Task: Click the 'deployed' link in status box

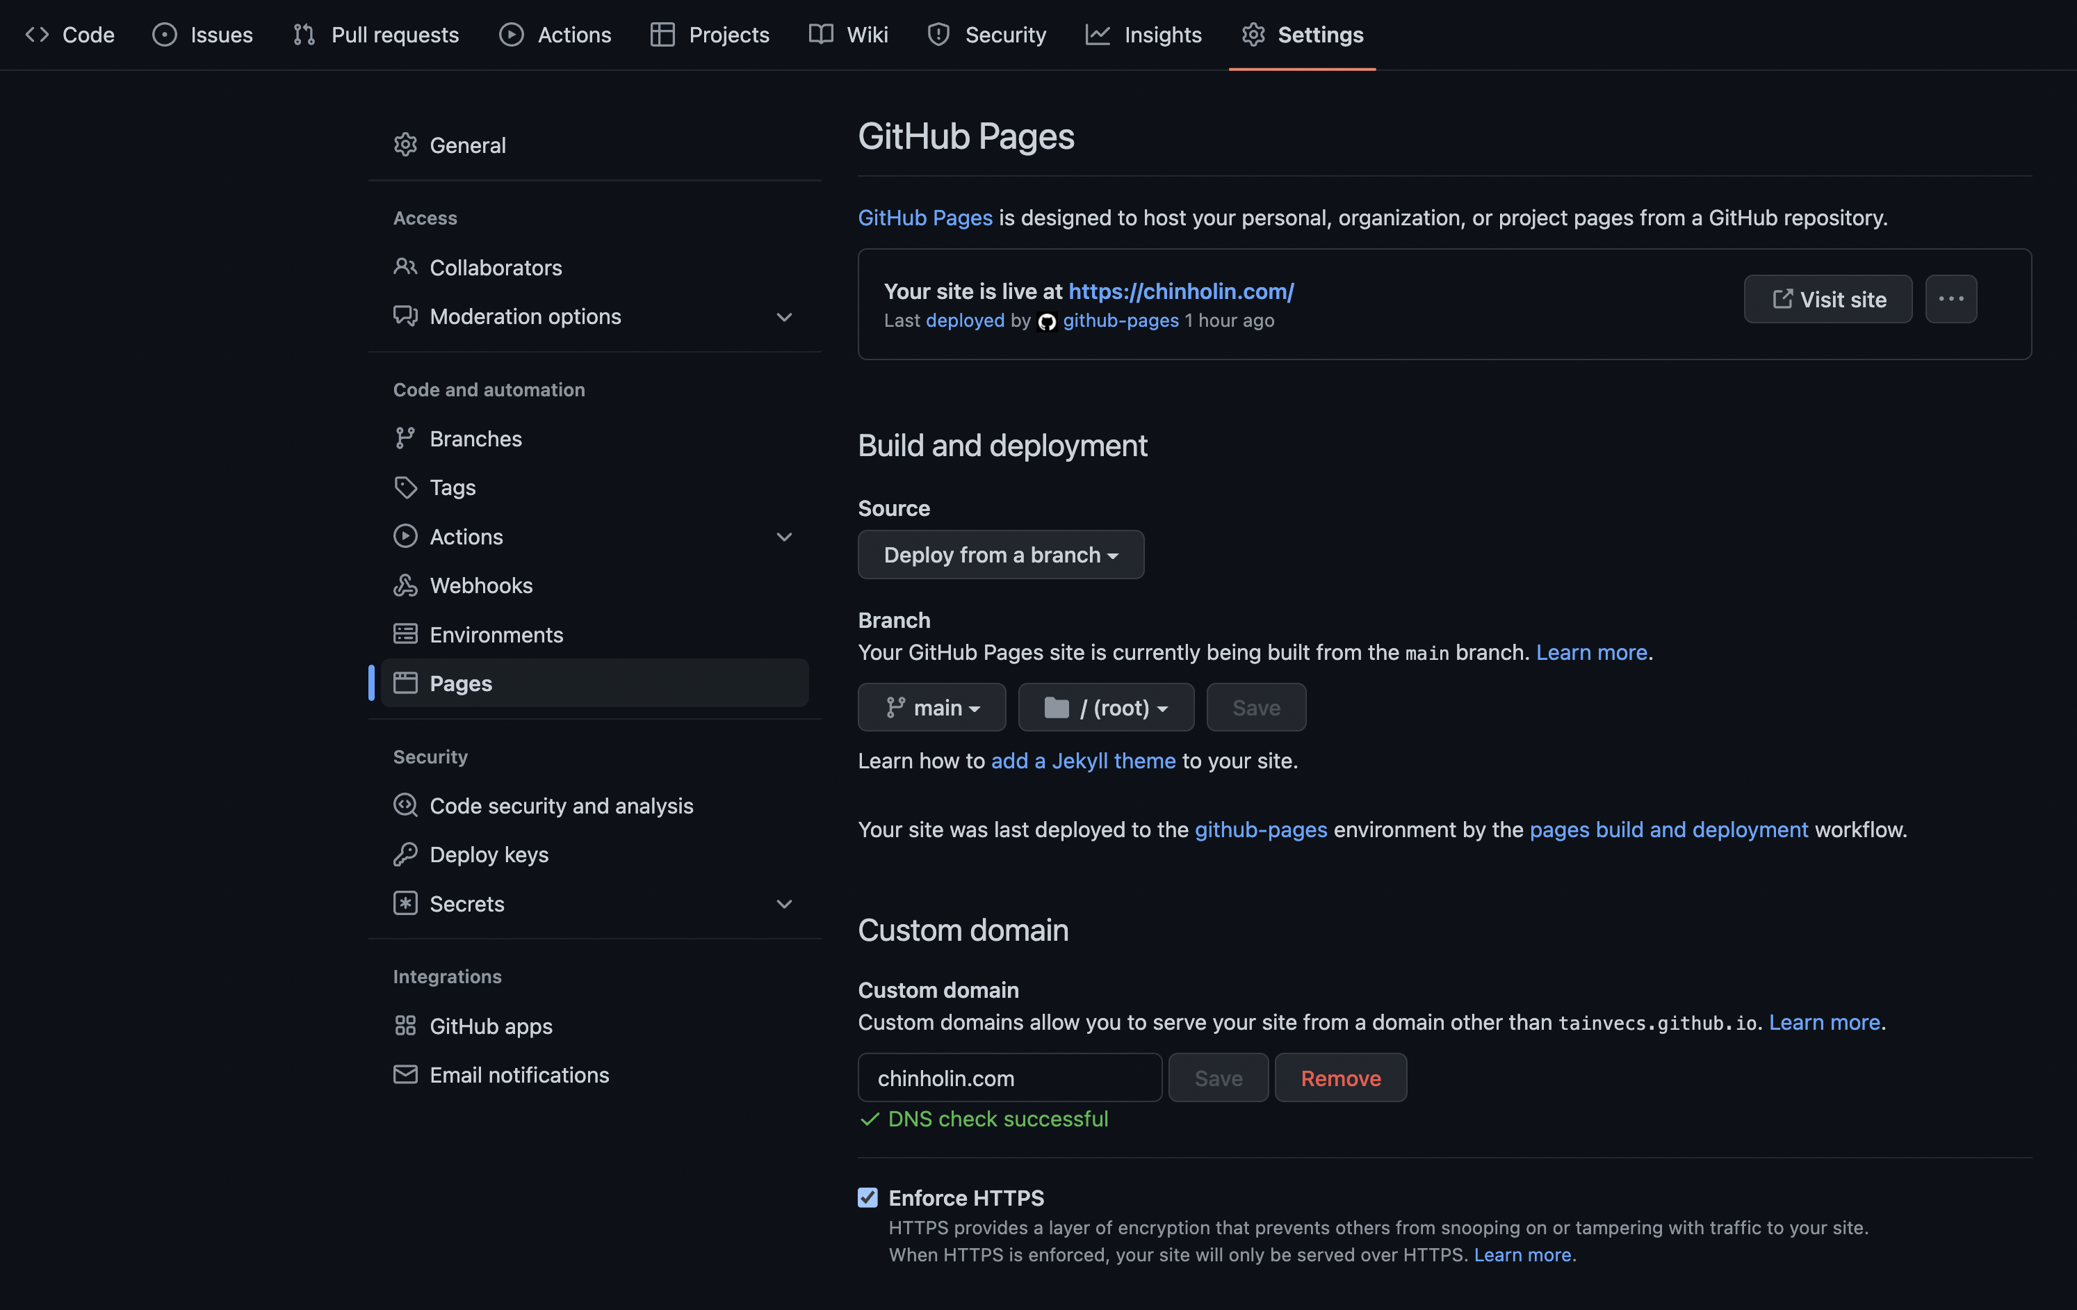Action: 966,320
